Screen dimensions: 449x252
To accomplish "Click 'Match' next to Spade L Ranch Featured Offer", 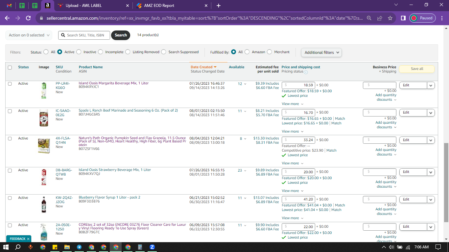I will (340, 119).
